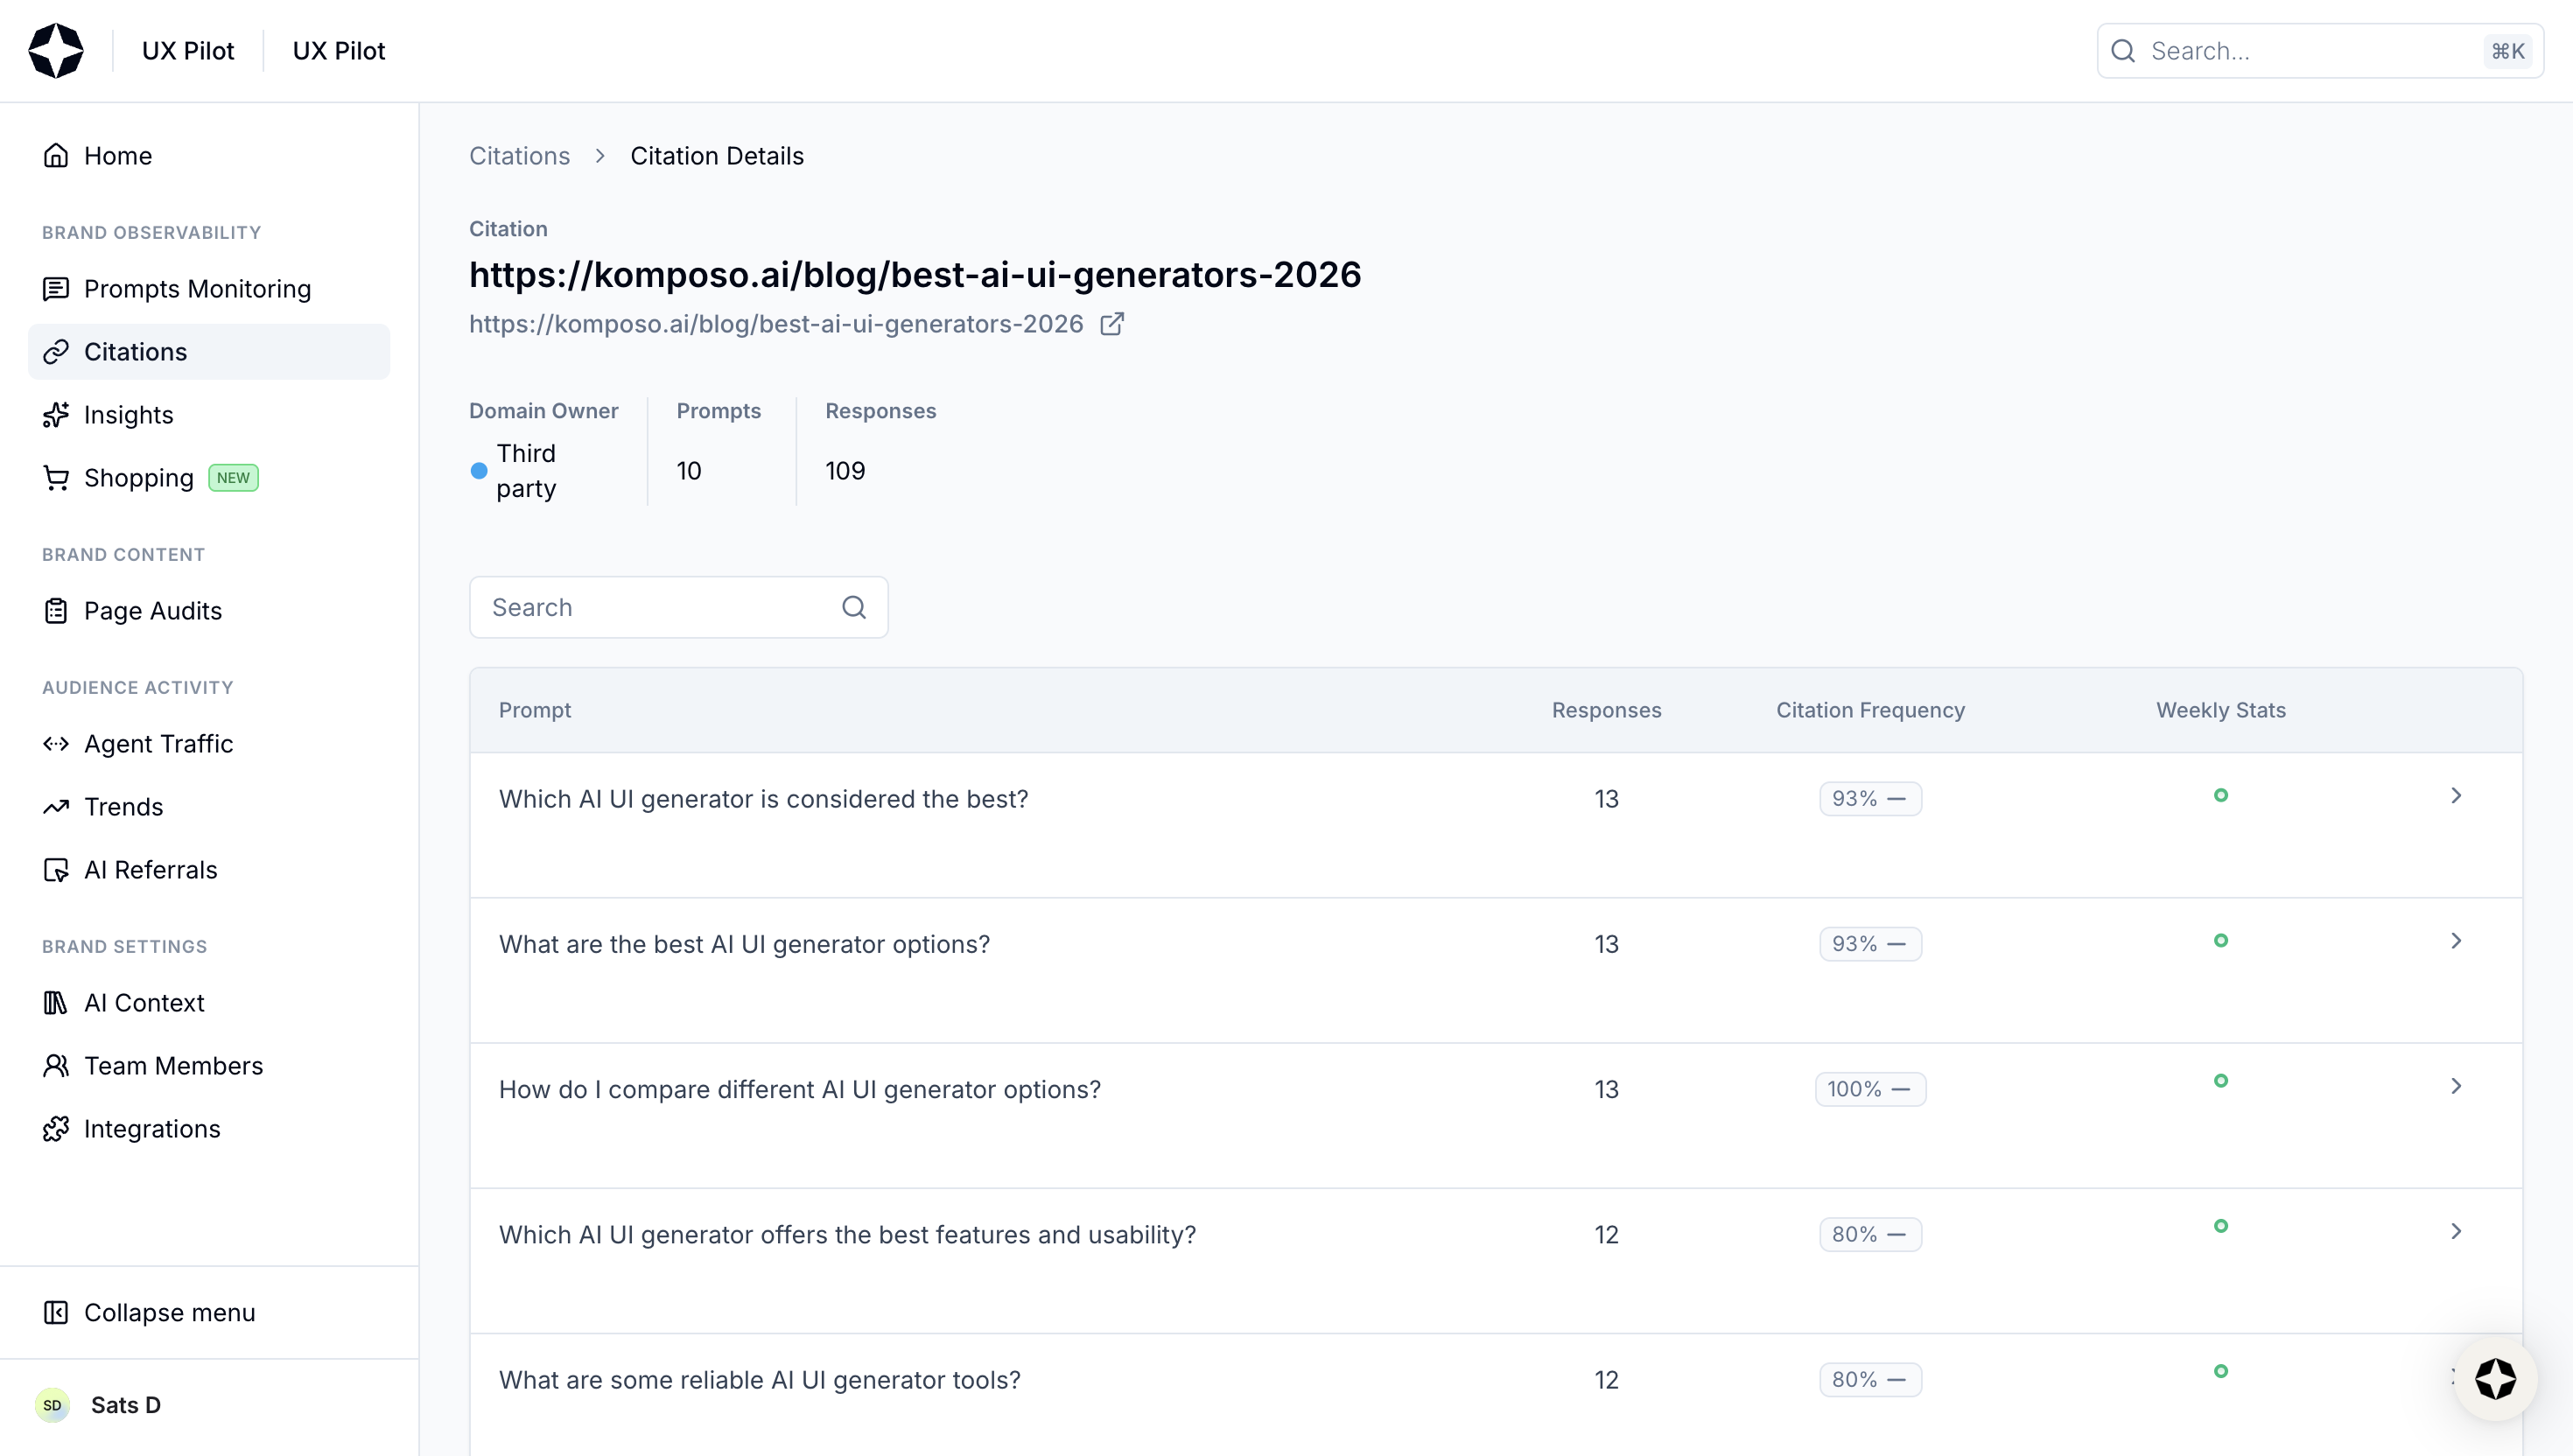
Task: Click magnifier icon in table search
Action: (x=853, y=607)
